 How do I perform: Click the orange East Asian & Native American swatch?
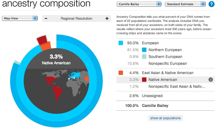121,73
